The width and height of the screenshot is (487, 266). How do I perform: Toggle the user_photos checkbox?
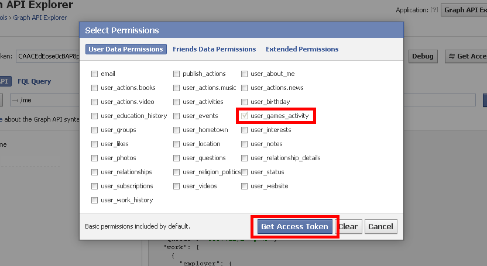point(94,158)
